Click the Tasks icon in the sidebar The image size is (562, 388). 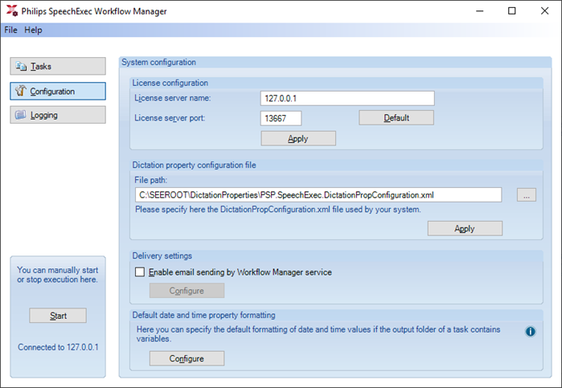[x=21, y=67]
